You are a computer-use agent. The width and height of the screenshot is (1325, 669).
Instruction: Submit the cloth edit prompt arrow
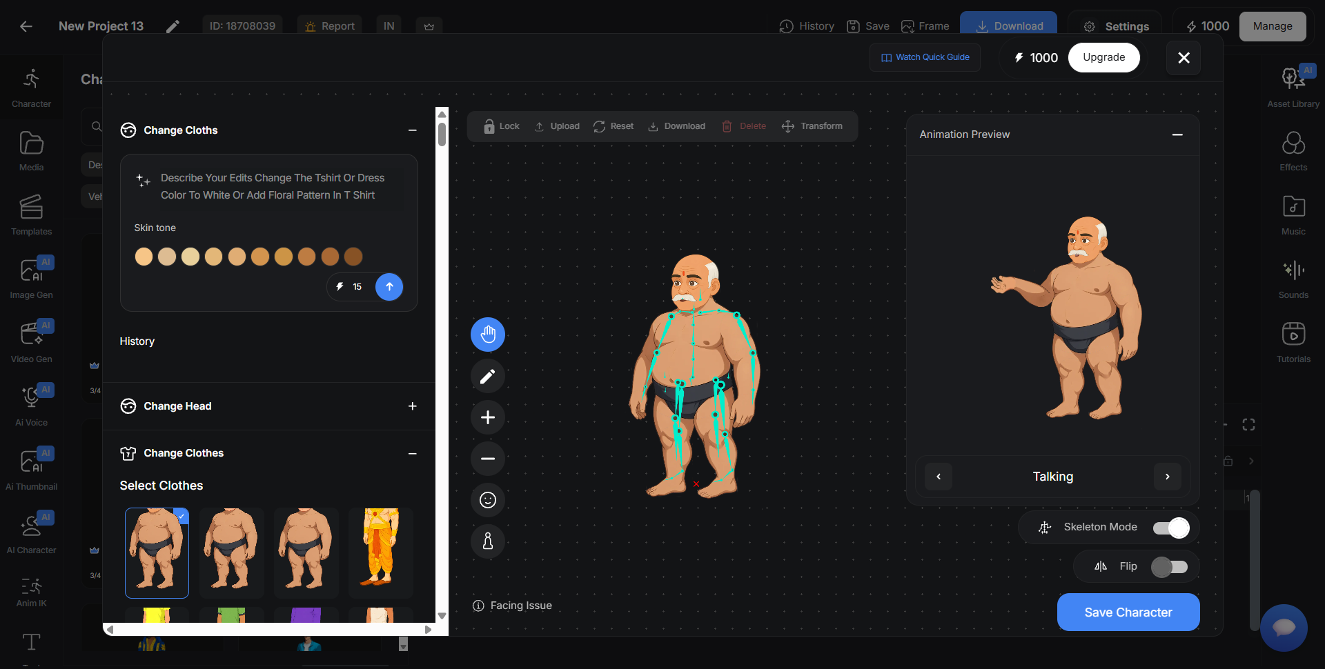[389, 287]
